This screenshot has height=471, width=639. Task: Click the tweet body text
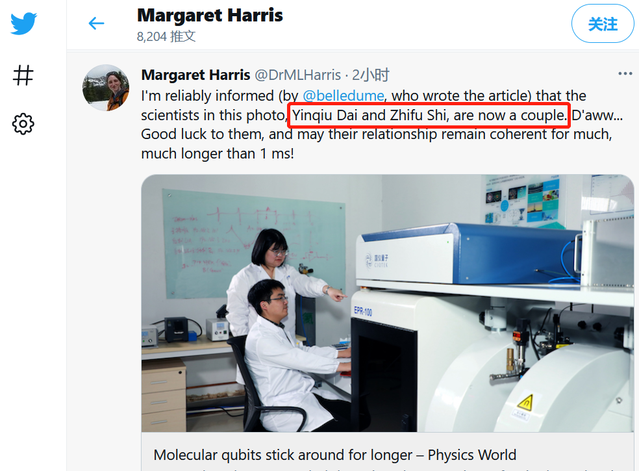[x=382, y=125]
